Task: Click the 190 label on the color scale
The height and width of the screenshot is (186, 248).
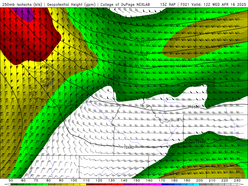Action: [x=187, y=180]
